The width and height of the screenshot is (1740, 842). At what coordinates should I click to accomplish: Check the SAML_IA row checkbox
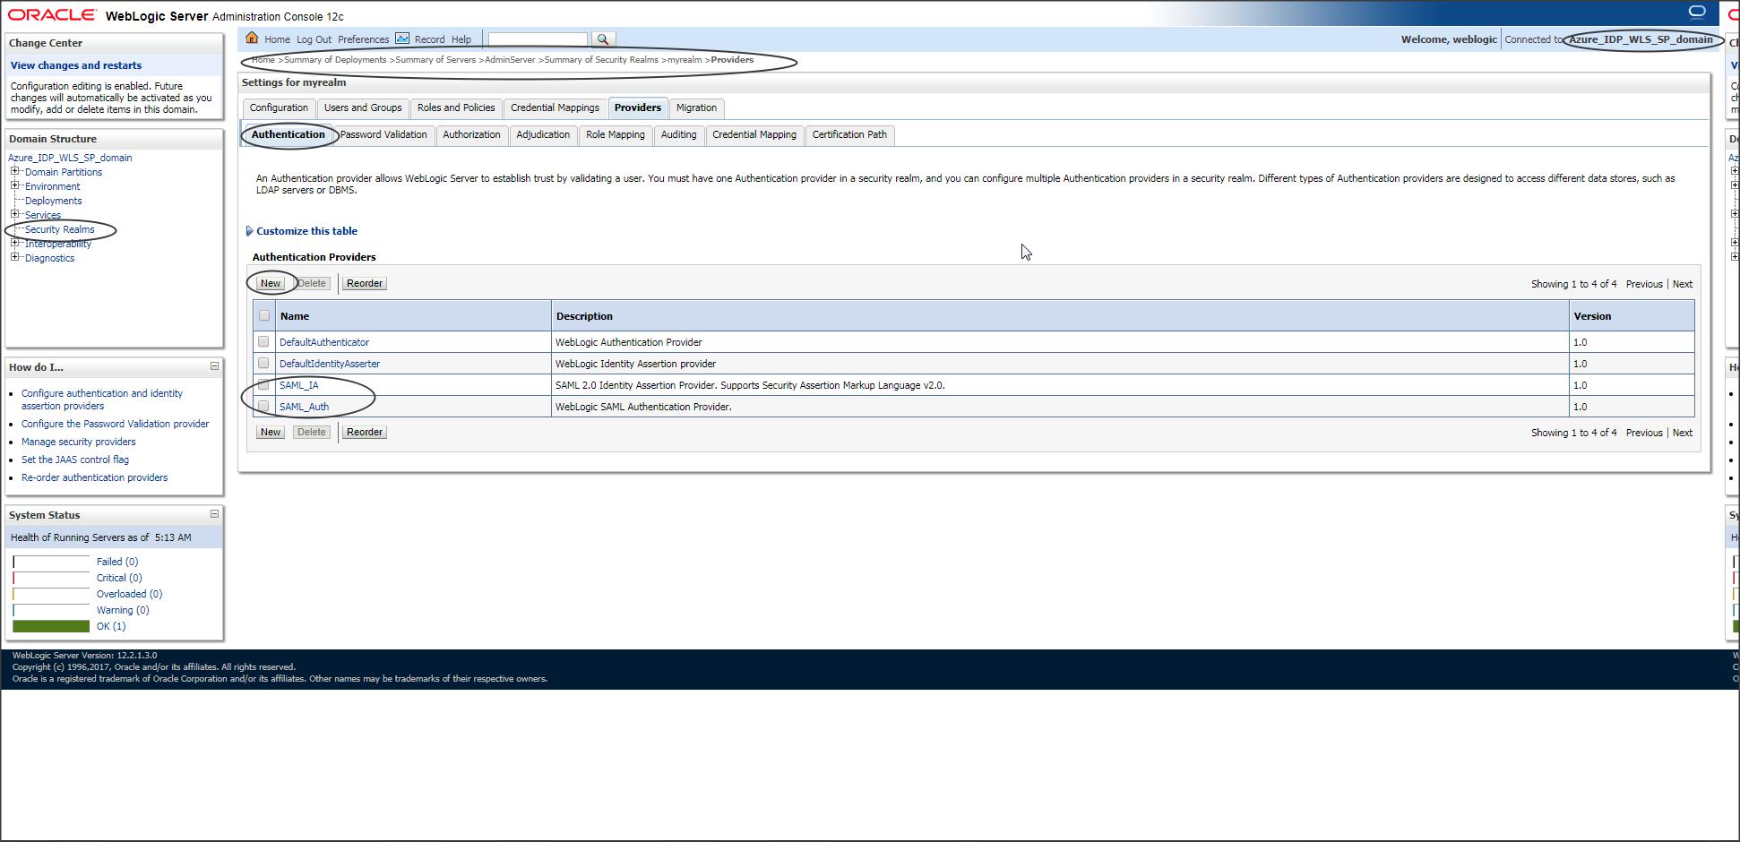pos(263,384)
